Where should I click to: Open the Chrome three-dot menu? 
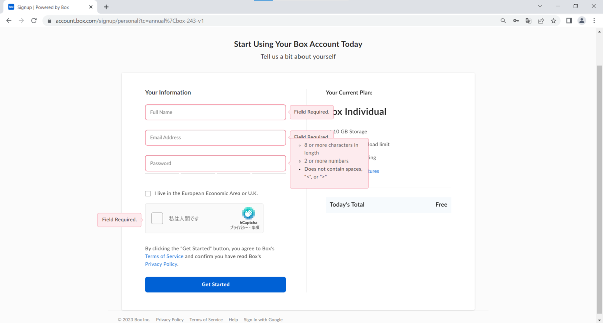pos(594,21)
